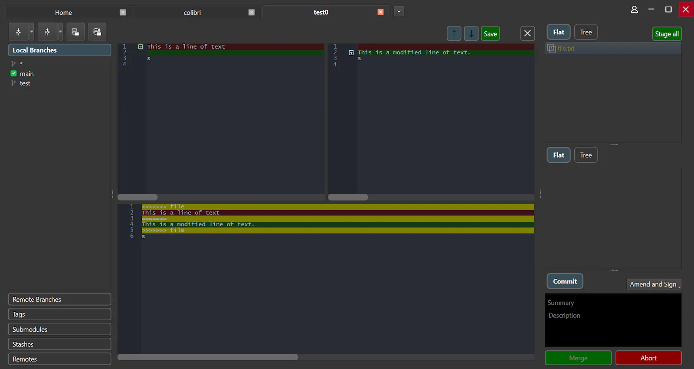Click the stash pop database icon with down arrow
The height and width of the screenshot is (369, 694).
97,32
